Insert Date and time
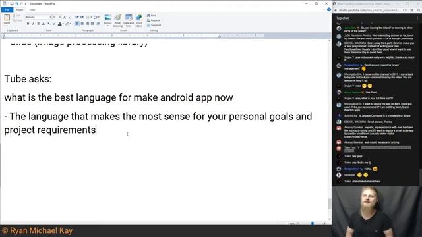 point(129,20)
